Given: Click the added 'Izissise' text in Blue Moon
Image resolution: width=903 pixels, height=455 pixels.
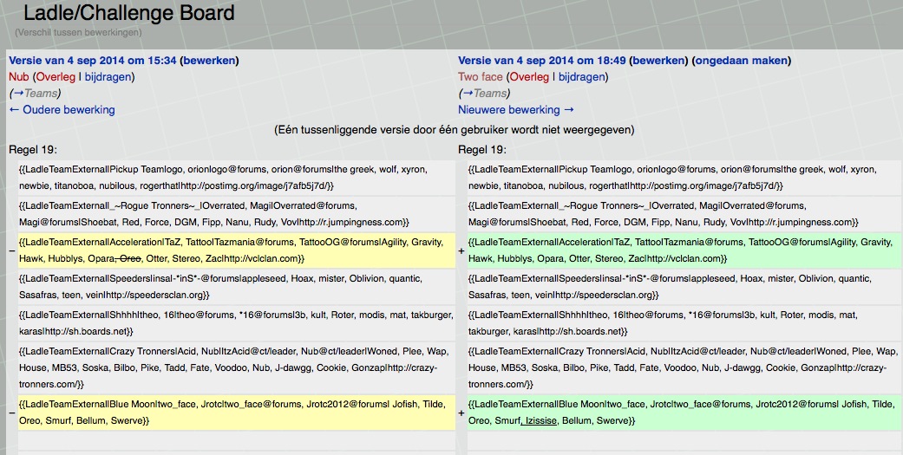Looking at the screenshot, I should [540, 420].
